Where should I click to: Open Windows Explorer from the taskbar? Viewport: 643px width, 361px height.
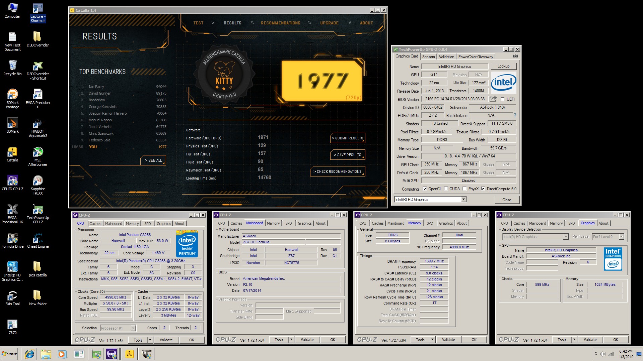(x=46, y=354)
